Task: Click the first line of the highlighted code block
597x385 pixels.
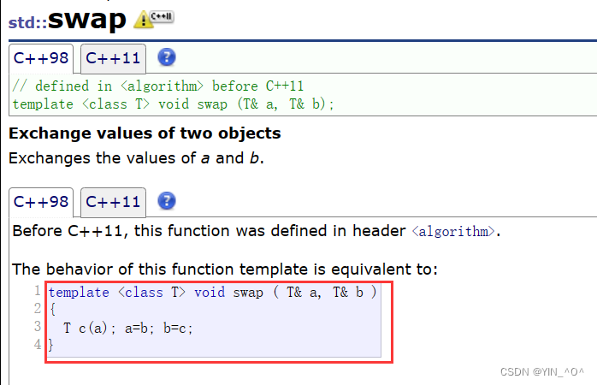Action: click(x=212, y=292)
